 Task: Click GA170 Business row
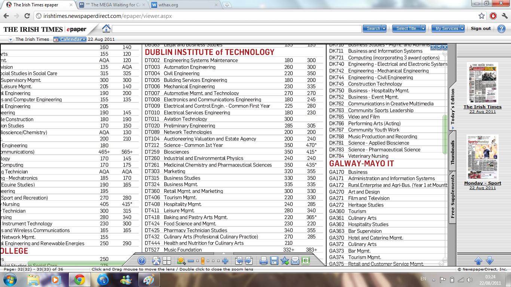388,172
